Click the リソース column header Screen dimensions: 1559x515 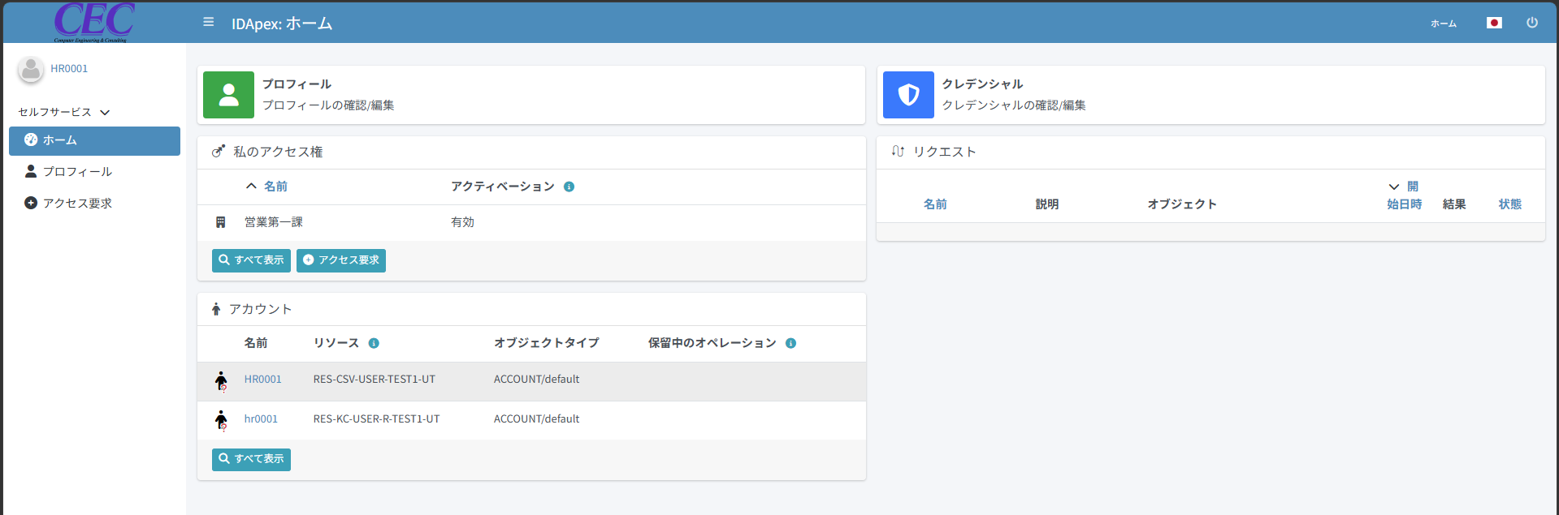click(336, 343)
